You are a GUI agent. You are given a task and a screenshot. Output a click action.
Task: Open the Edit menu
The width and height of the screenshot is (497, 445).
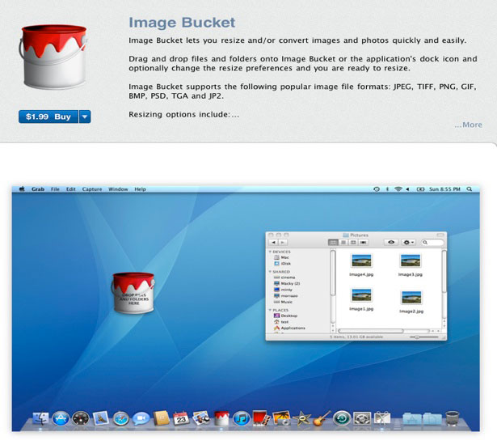tap(70, 189)
